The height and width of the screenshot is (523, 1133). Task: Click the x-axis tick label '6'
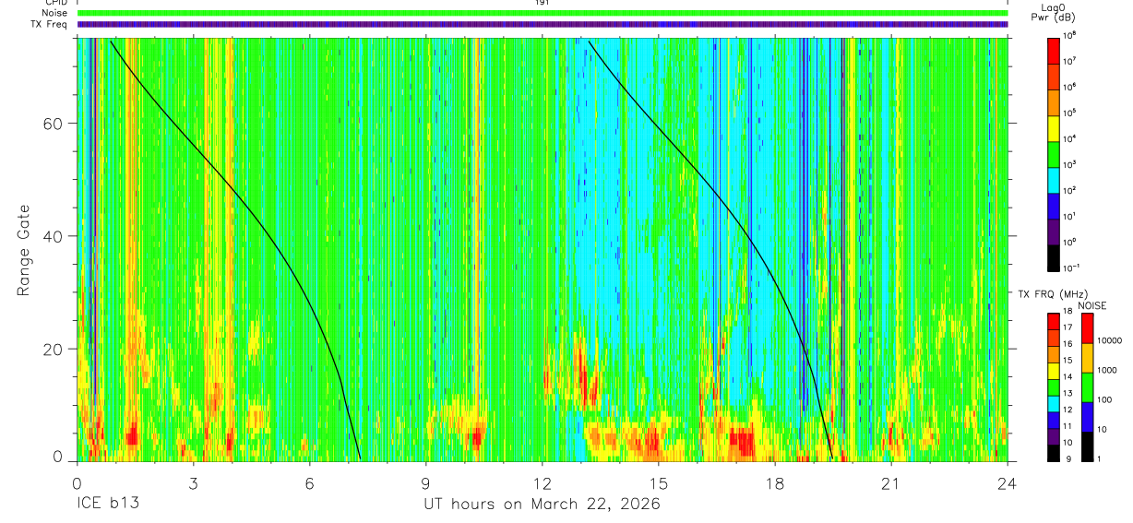[310, 483]
